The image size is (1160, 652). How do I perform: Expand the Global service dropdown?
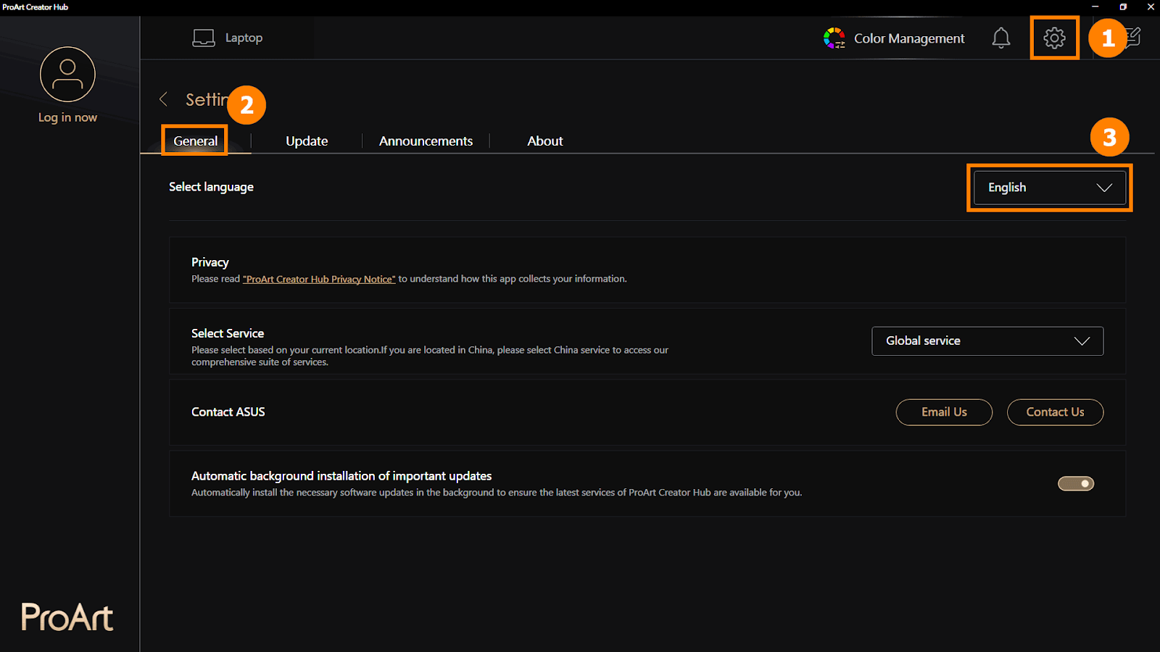click(x=987, y=341)
